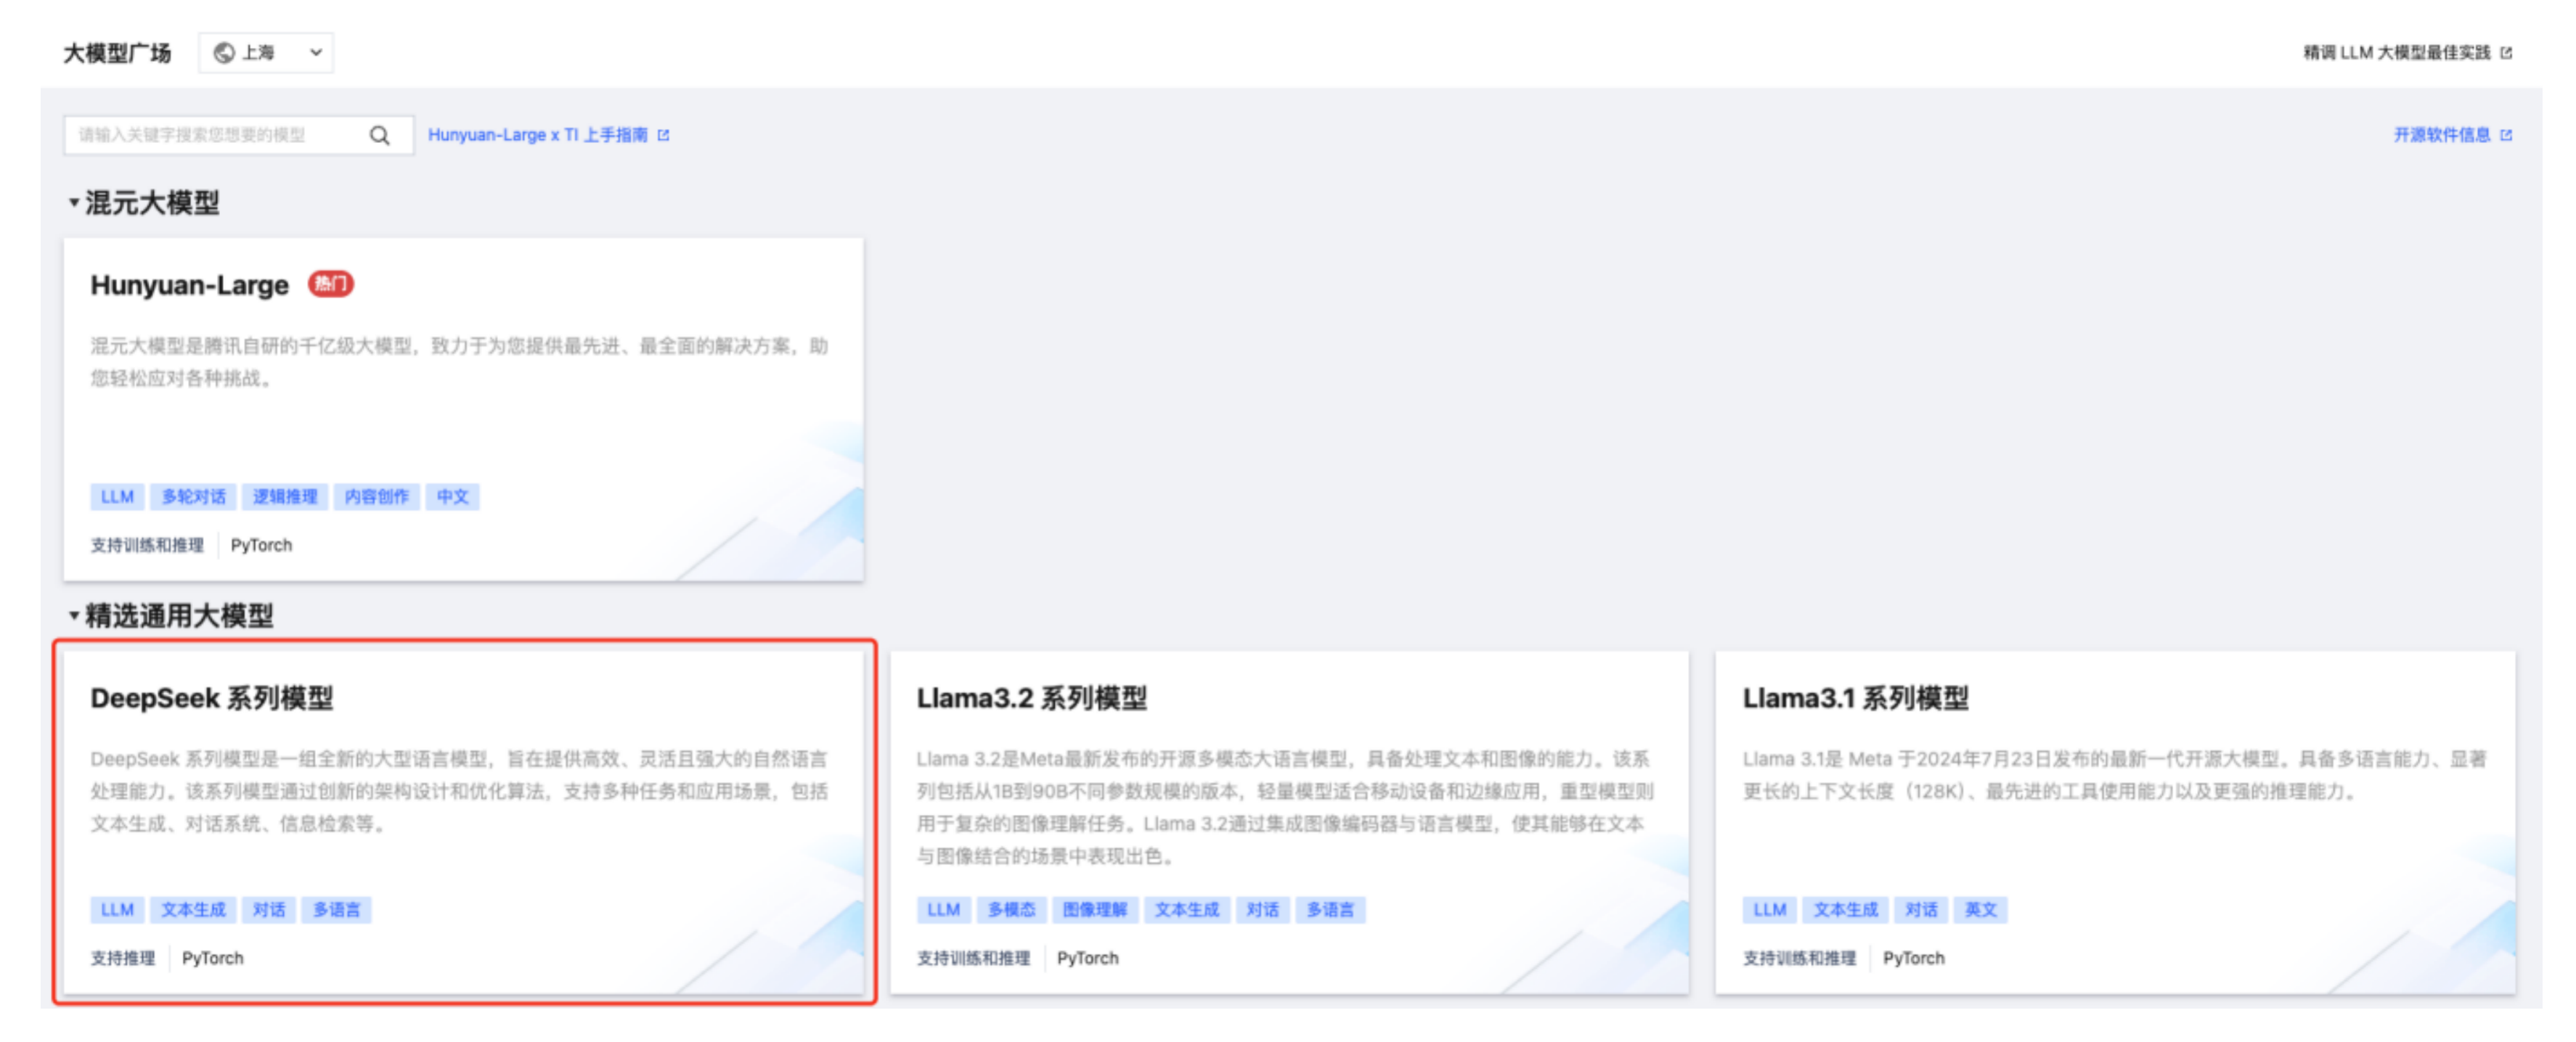The image size is (2576, 1042).
Task: Click the 文本生成 tag on Llama3.1 card
Action: click(1846, 909)
